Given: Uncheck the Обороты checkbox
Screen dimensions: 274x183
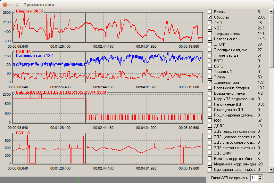Looking at the screenshot, I should [x=210, y=17].
